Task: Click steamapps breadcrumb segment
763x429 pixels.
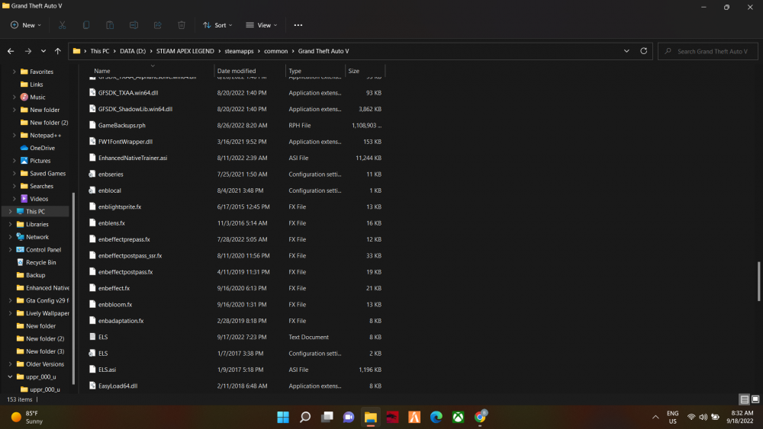Action: pyautogui.click(x=239, y=51)
